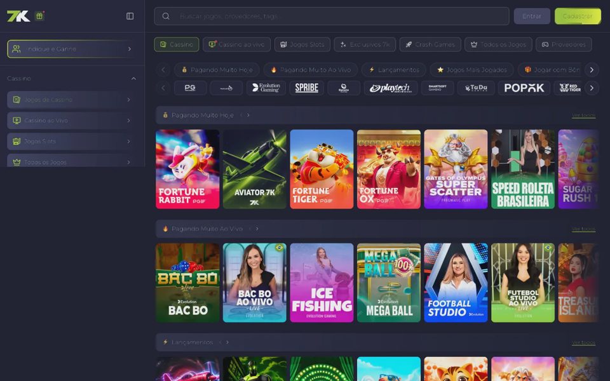Click the 7K logo
The height and width of the screenshot is (381, 610).
point(18,16)
